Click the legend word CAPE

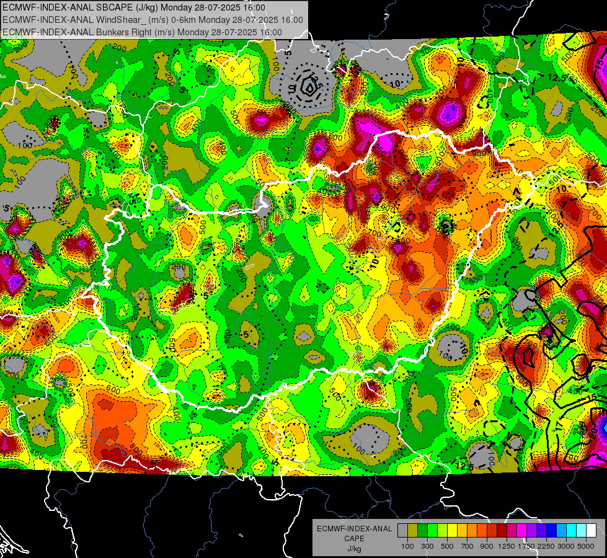coord(354,538)
